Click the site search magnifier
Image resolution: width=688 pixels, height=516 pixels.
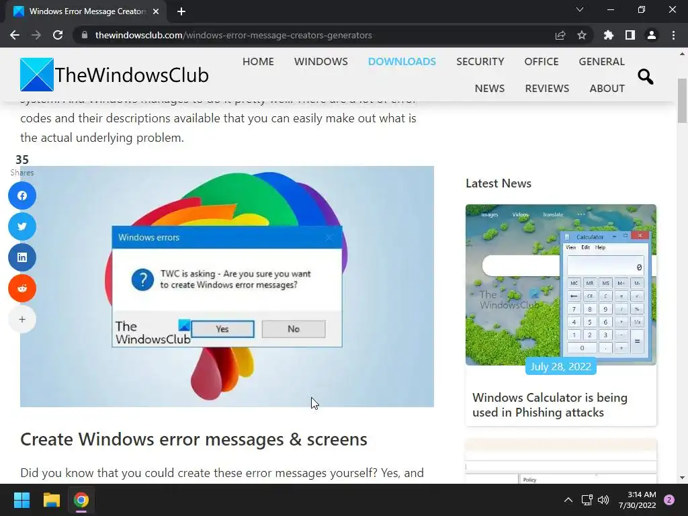click(645, 77)
